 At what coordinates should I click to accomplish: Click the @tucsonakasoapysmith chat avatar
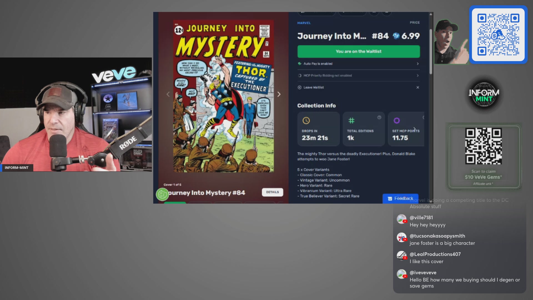pyautogui.click(x=401, y=237)
